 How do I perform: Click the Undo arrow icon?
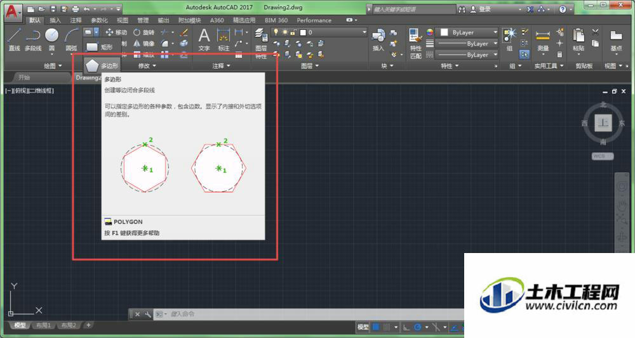tap(86, 9)
